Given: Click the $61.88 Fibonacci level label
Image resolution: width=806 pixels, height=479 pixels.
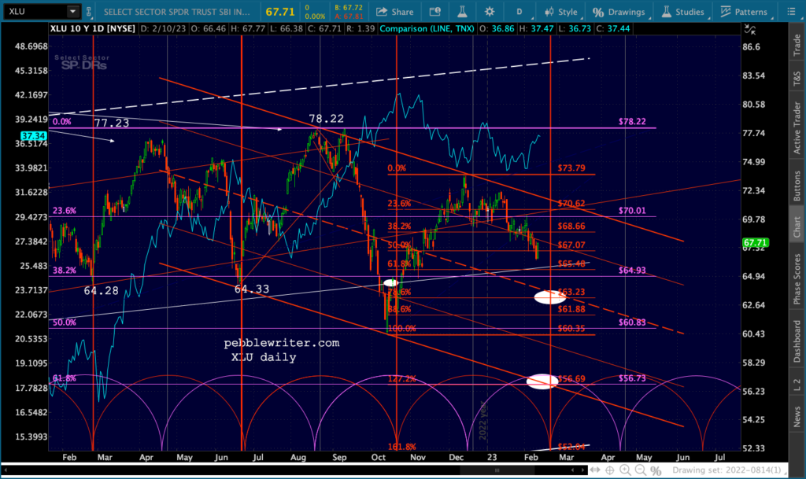Looking at the screenshot, I should click(x=571, y=309).
